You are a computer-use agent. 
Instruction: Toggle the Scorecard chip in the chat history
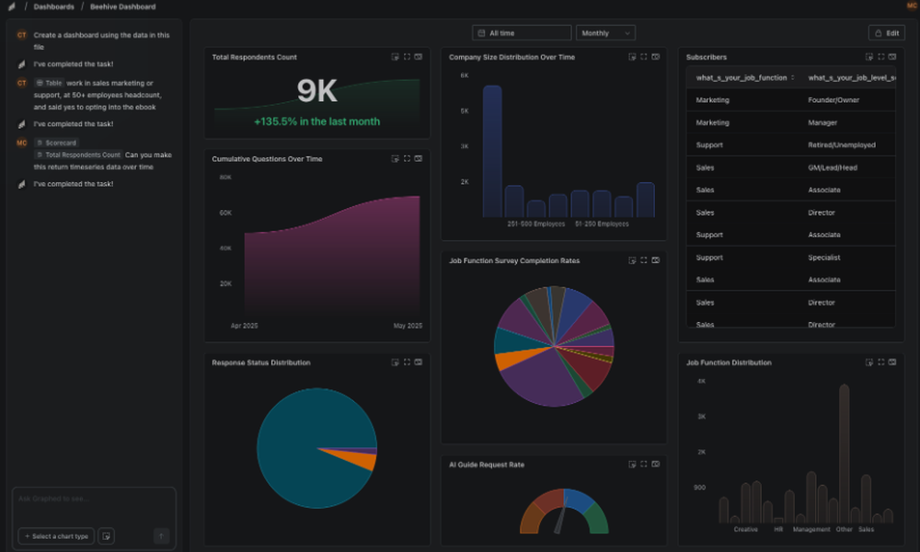[x=59, y=143]
